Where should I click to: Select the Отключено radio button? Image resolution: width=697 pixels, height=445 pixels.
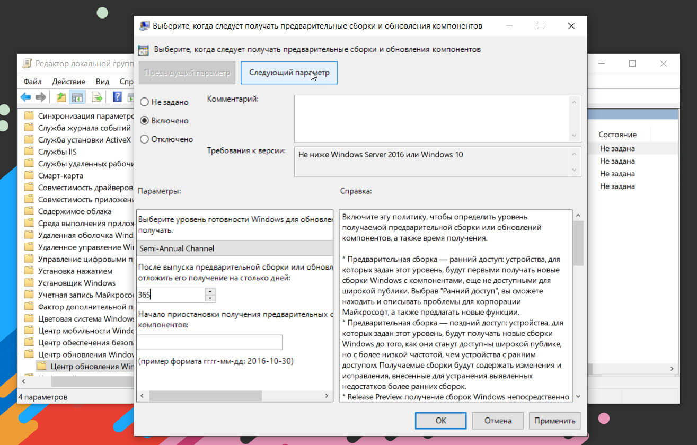tap(144, 139)
